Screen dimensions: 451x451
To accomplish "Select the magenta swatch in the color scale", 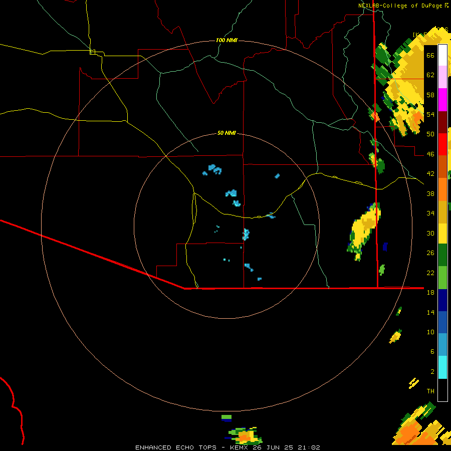I will tap(442, 100).
